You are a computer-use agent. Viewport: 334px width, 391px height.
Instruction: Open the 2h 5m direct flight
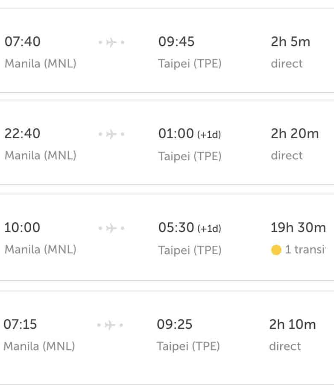pyautogui.click(x=290, y=42)
